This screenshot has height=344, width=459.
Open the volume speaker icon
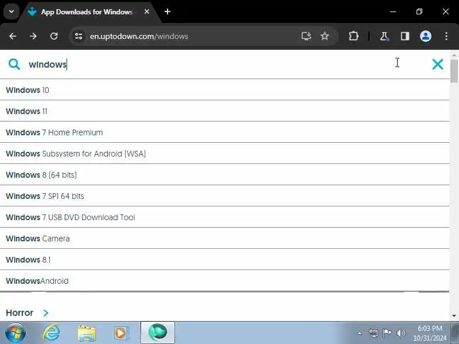point(400,333)
